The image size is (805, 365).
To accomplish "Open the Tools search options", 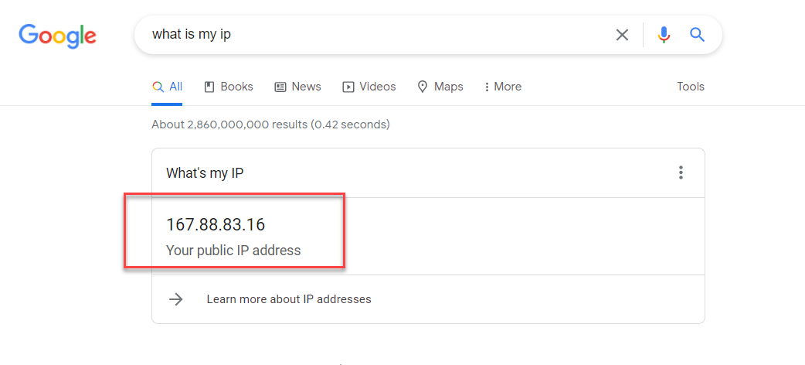I will 691,87.
